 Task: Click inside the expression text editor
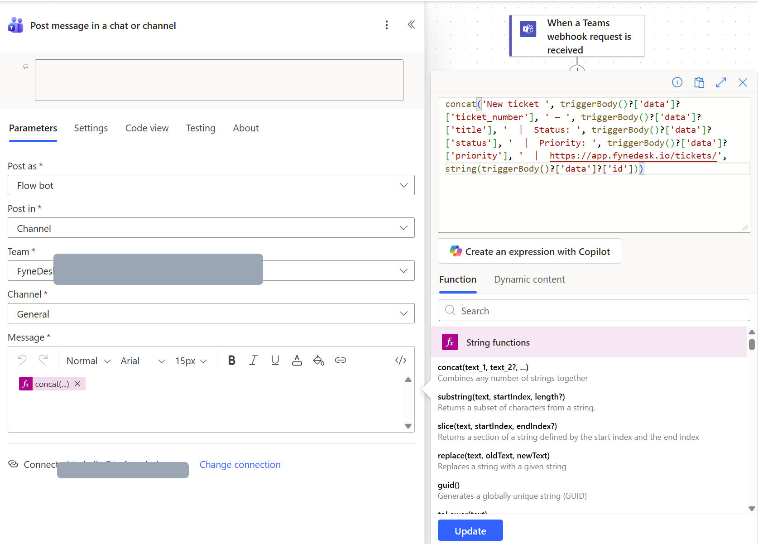coord(594,165)
